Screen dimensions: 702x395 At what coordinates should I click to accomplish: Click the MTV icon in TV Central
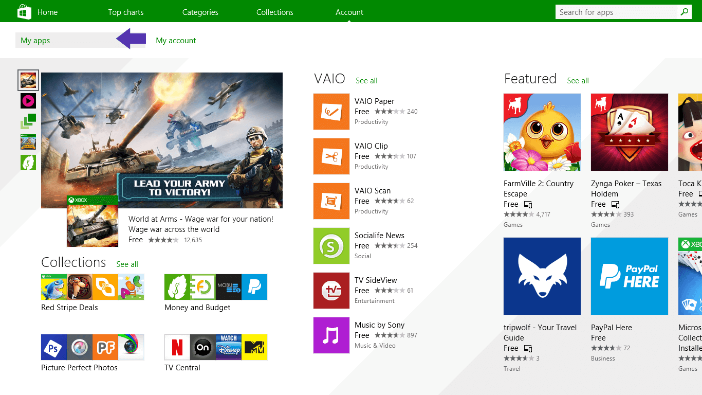[254, 347]
